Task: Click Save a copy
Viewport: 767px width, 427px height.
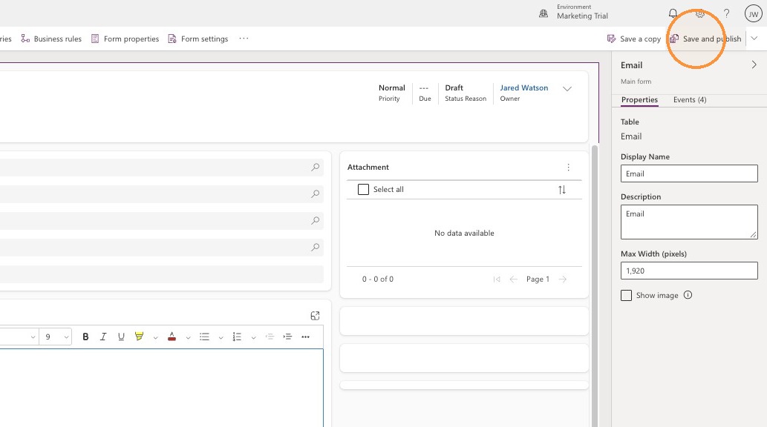Action: pyautogui.click(x=634, y=39)
